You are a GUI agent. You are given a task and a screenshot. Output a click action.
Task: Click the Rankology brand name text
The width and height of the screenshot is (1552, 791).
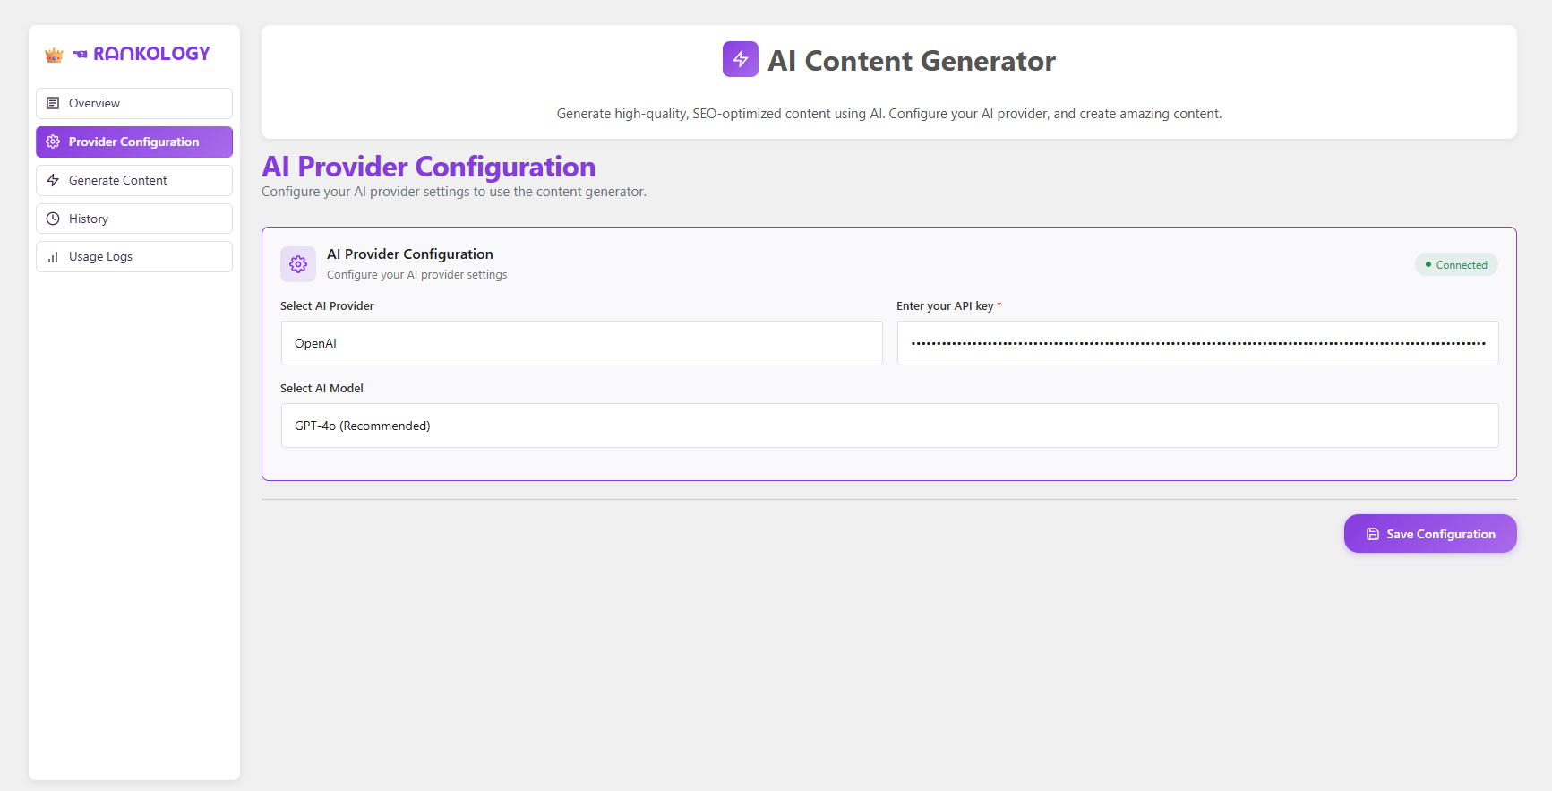(x=151, y=54)
